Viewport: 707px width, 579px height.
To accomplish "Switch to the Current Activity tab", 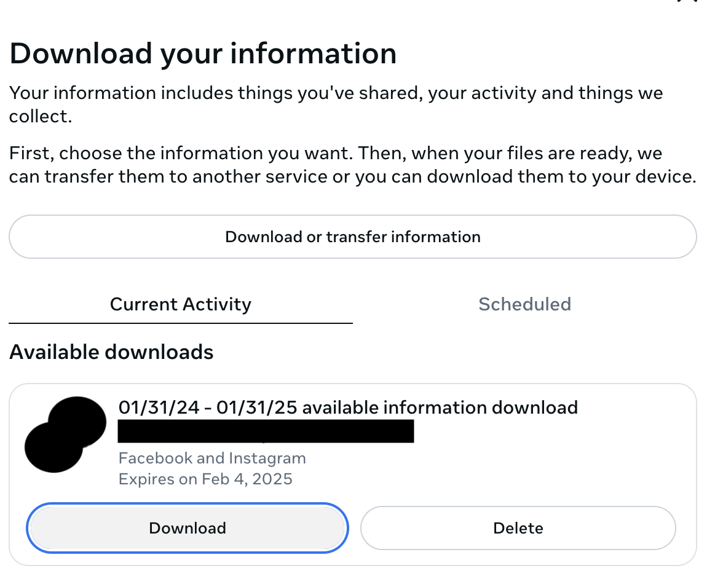I will pyautogui.click(x=180, y=304).
